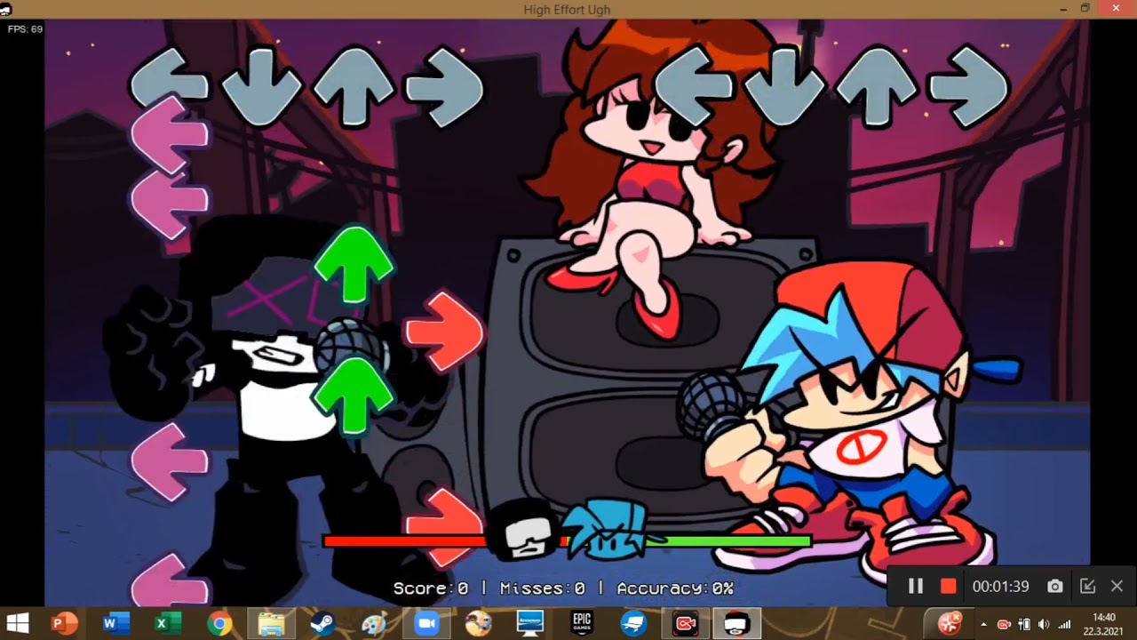This screenshot has width=1137, height=640.
Task: Click the FPS: 69 counter
Action: click(x=25, y=29)
